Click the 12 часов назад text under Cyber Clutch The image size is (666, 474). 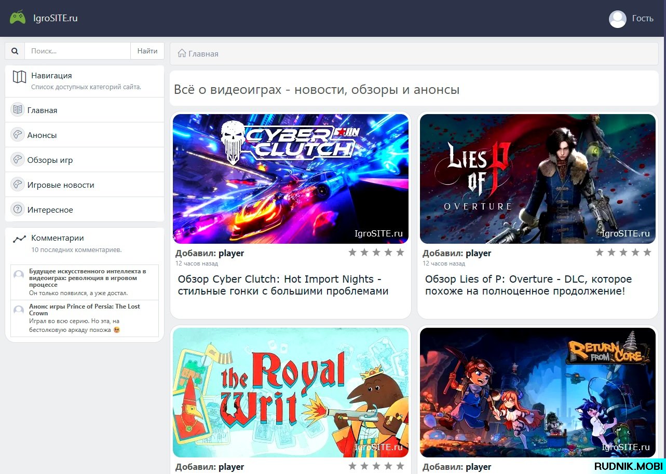[197, 263]
